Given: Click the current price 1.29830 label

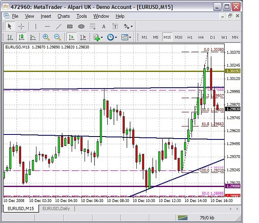Looking at the screenshot, I should (x=233, y=109).
